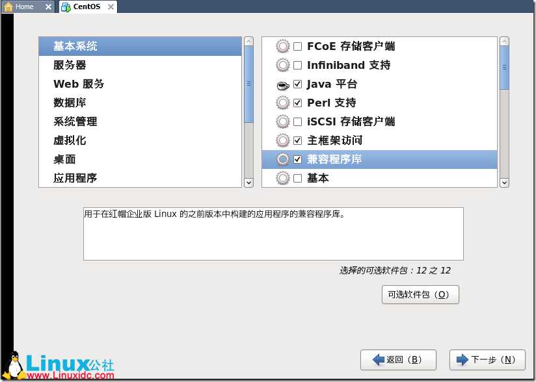
Task: Click the package icon beside Perl 支持
Action: [283, 103]
